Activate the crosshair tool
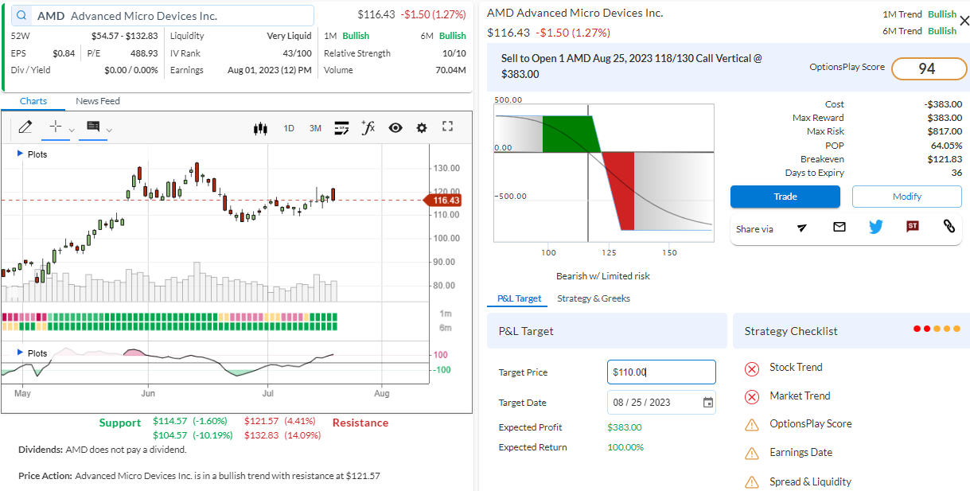970x491 pixels. click(x=56, y=127)
